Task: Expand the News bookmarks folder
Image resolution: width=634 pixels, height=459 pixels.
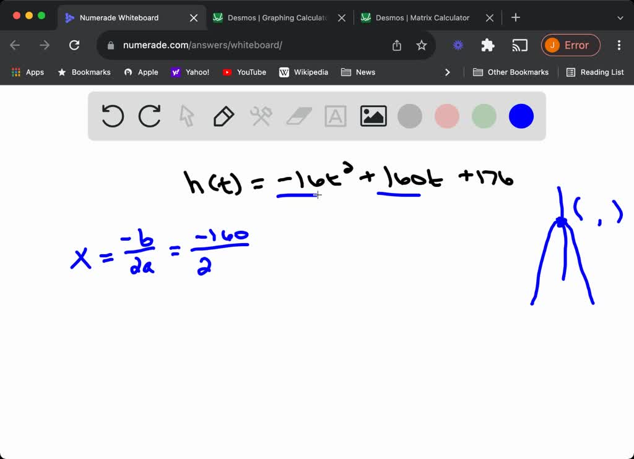Action: [358, 72]
